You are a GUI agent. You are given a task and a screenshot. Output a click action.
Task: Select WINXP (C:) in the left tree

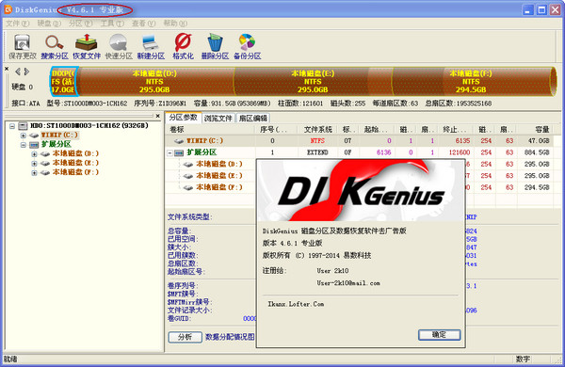tap(59, 136)
